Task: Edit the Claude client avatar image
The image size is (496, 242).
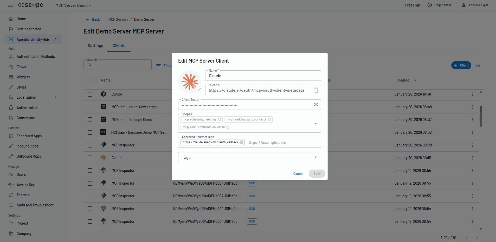Action: [199, 89]
